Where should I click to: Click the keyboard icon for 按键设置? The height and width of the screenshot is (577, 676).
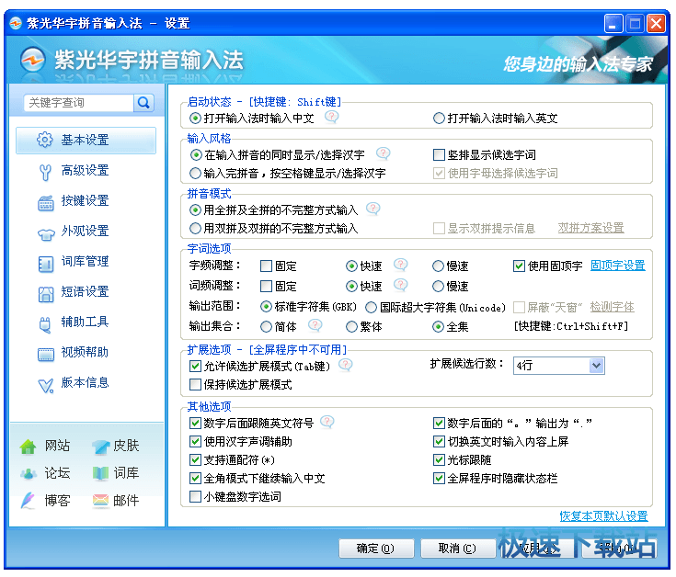click(46, 202)
